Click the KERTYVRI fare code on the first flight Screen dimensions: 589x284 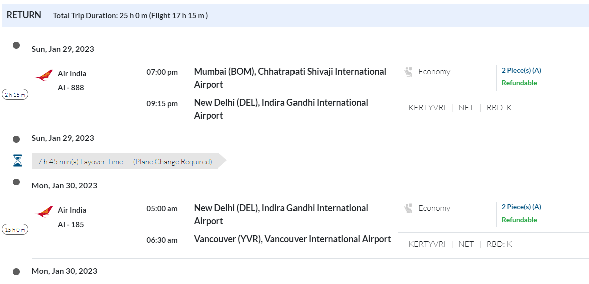(427, 107)
